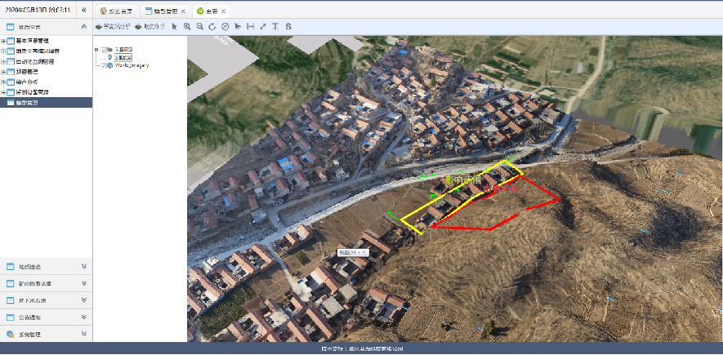Viewport: 723px width, 355px height.
Task: Click the window icon beside 地下水监测
Action: 10,300
